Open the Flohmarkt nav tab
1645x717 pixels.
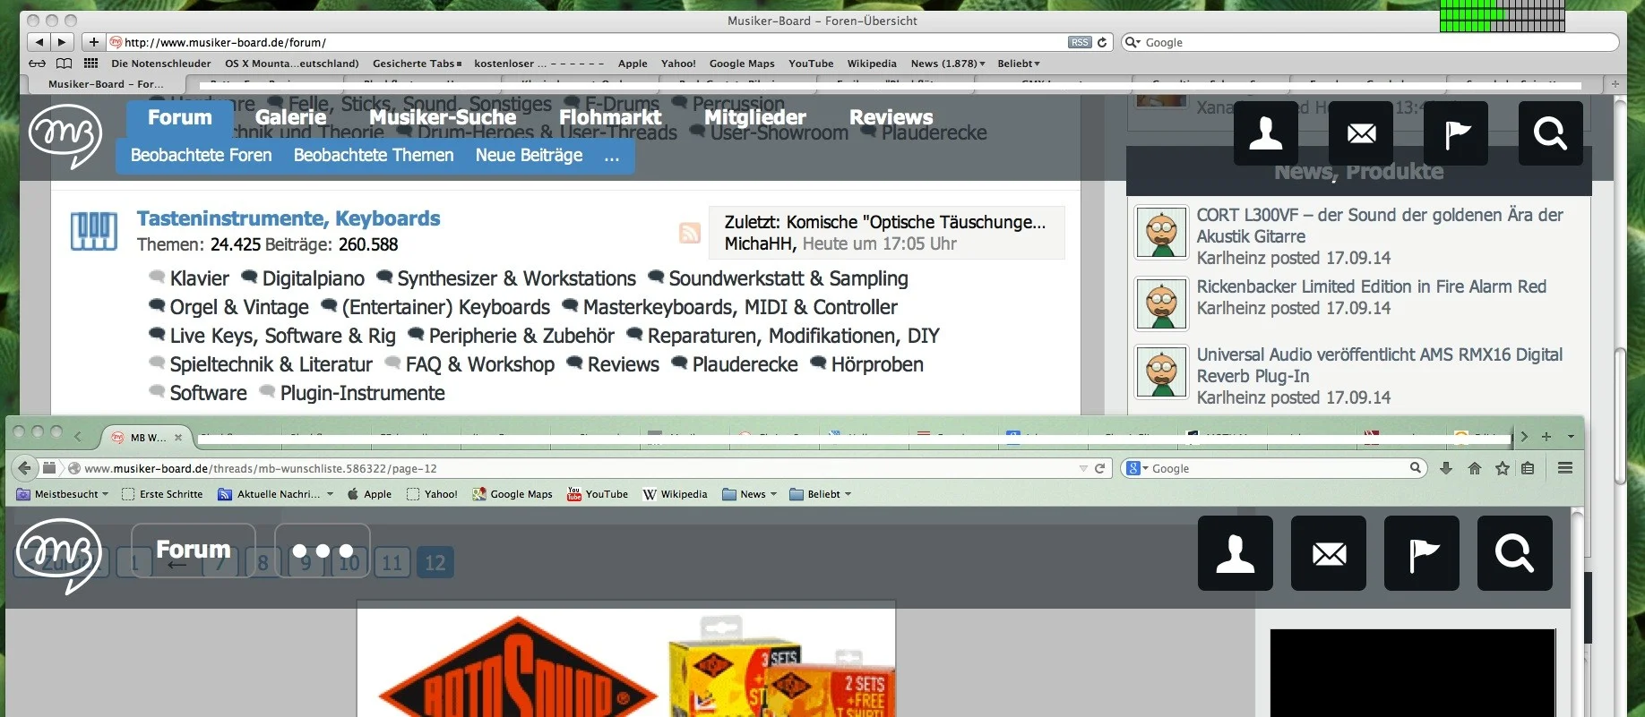pyautogui.click(x=610, y=117)
